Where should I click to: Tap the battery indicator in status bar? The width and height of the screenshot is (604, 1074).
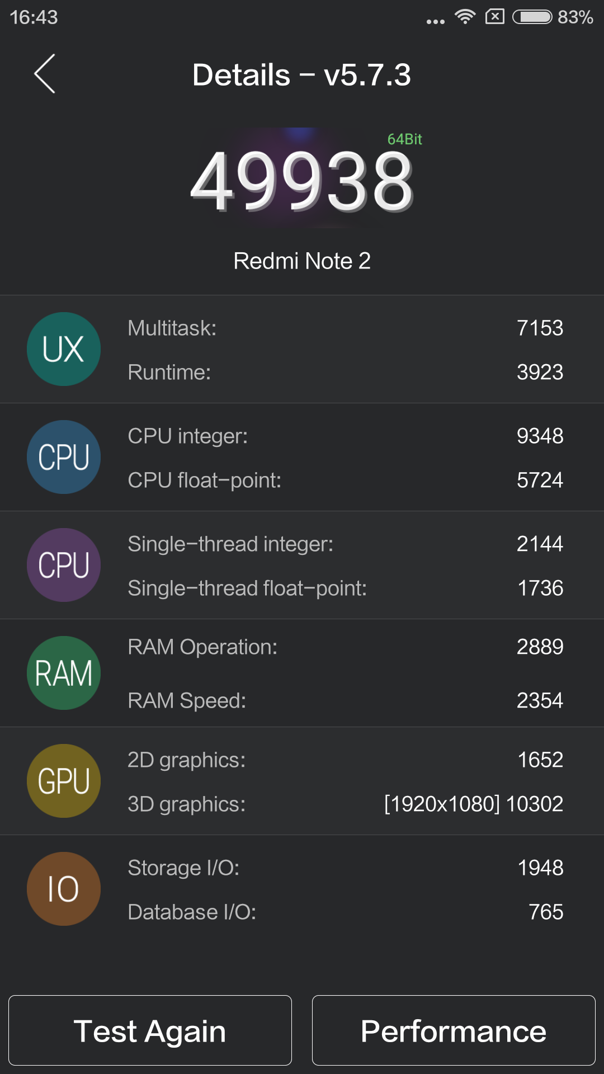(532, 17)
